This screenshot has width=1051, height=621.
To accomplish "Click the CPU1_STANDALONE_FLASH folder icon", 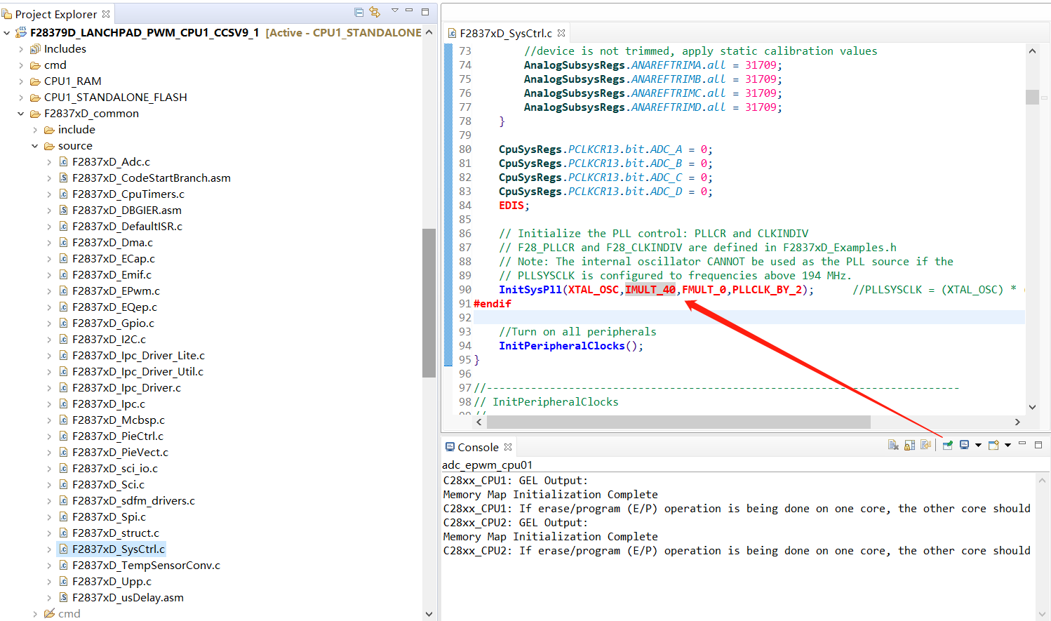I will click(x=35, y=98).
